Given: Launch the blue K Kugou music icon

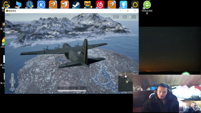Looking at the screenshot, I should click(x=41, y=4).
